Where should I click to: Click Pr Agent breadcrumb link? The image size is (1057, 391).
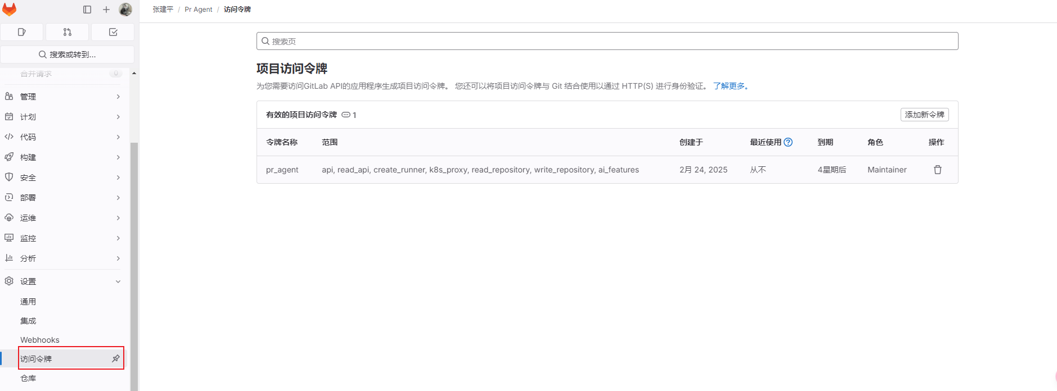click(199, 10)
